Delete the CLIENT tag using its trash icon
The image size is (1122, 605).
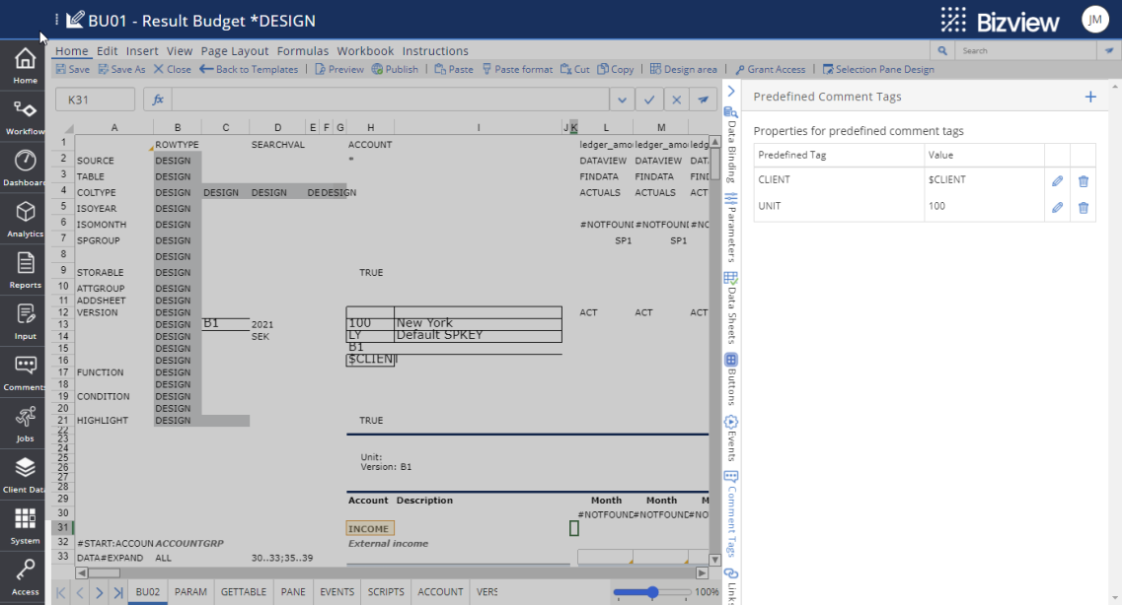pyautogui.click(x=1083, y=179)
